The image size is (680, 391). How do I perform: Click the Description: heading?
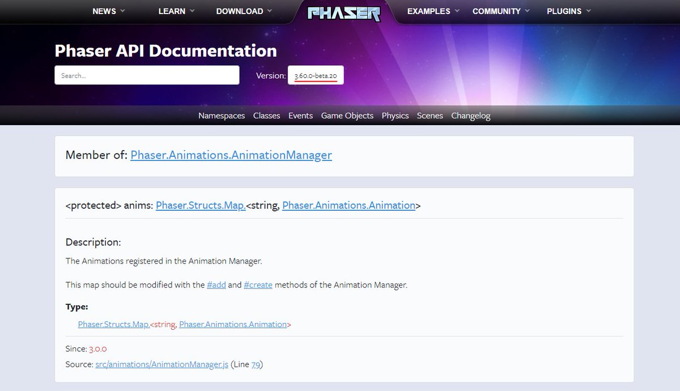[x=93, y=242]
